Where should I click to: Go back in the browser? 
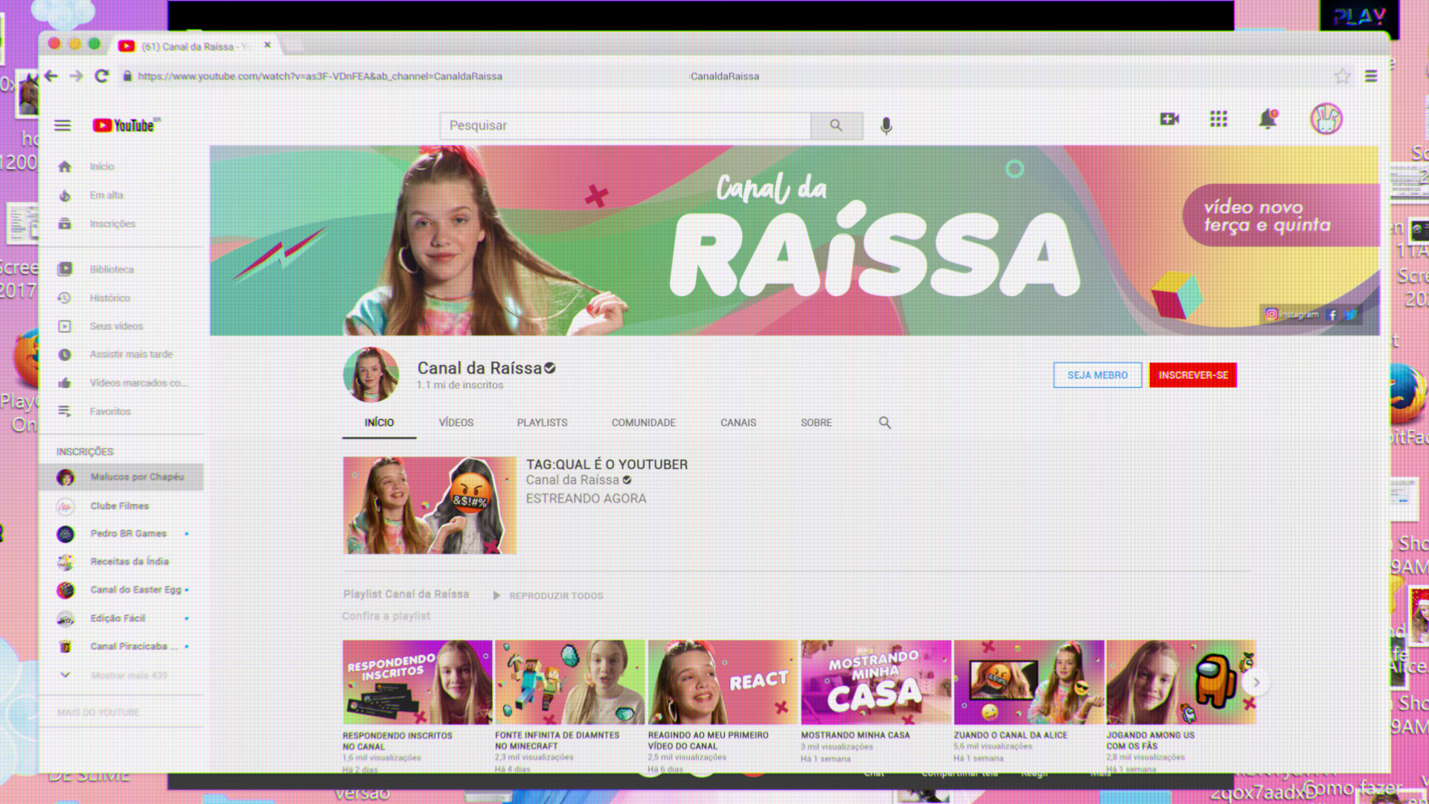pyautogui.click(x=51, y=76)
